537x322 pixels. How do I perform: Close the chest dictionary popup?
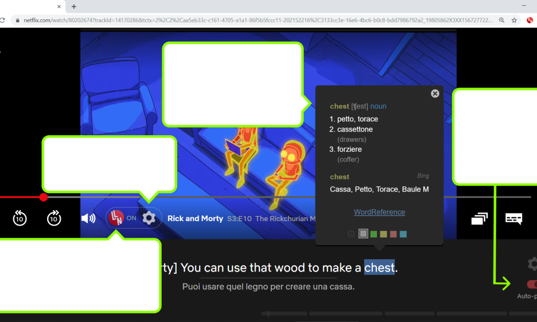[435, 93]
